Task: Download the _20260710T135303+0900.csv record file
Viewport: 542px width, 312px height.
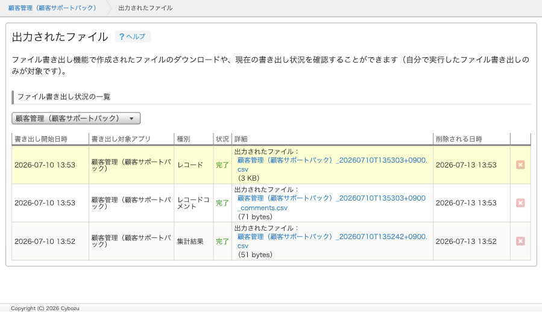Action: point(332,165)
